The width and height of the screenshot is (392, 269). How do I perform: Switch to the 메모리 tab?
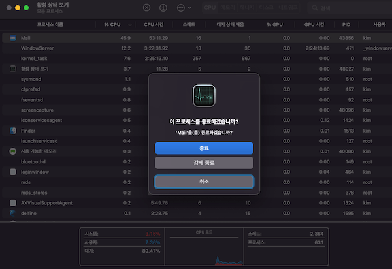click(227, 8)
